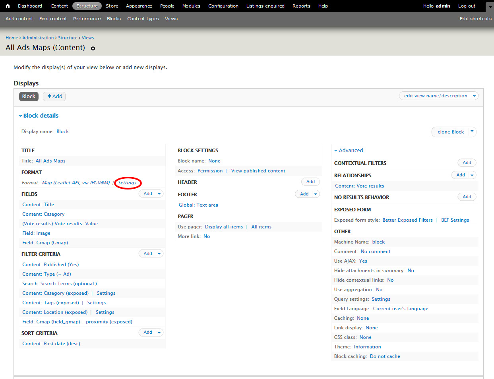
Task: Click the Add button for Header
Action: point(310,182)
